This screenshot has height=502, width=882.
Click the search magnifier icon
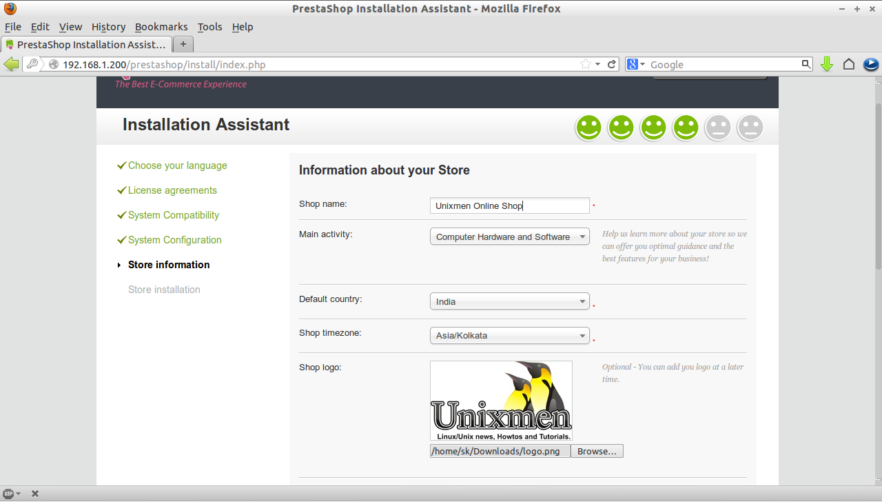click(x=806, y=64)
